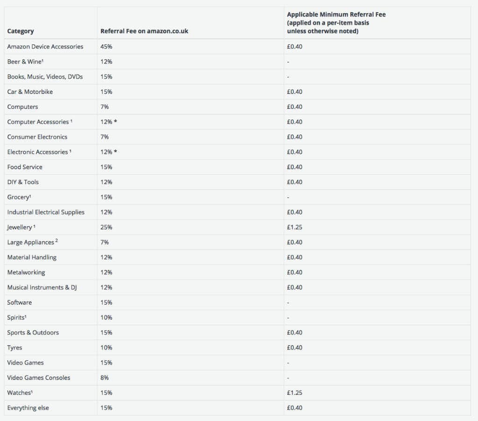Click the Applicable Minimum Referral Fee header
This screenshot has width=478, height=421.
point(336,23)
